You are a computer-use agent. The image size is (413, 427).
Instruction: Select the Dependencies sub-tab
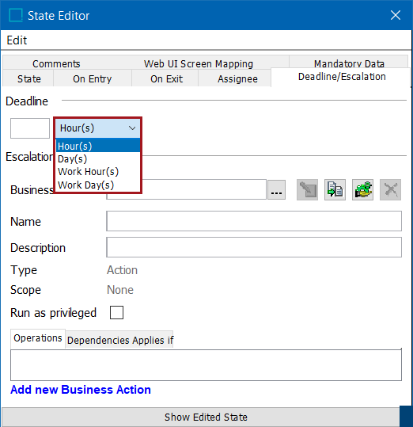(x=98, y=340)
